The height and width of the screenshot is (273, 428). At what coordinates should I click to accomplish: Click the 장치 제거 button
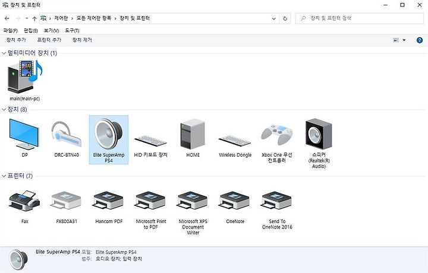pos(82,40)
